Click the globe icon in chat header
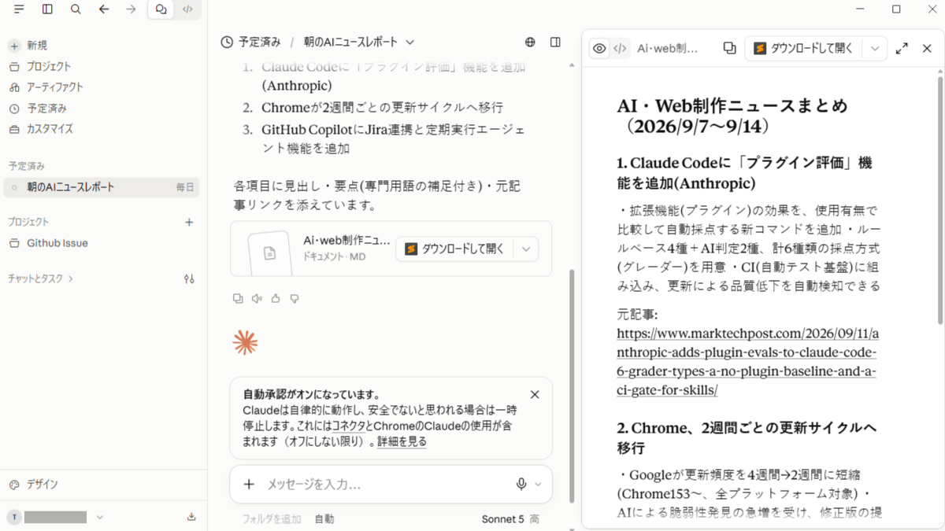Viewport: 945px width, 531px height. click(x=531, y=42)
